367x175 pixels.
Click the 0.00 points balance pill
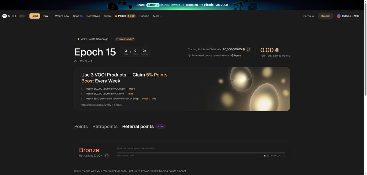click(131, 16)
